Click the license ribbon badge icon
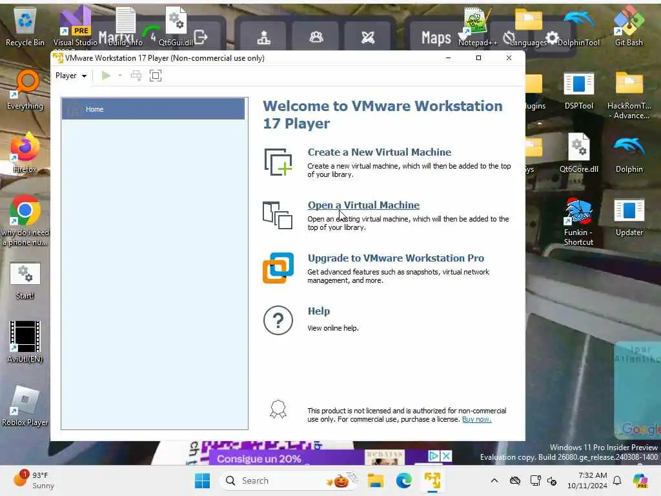Viewport: 661px width, 496px height. coord(278,409)
